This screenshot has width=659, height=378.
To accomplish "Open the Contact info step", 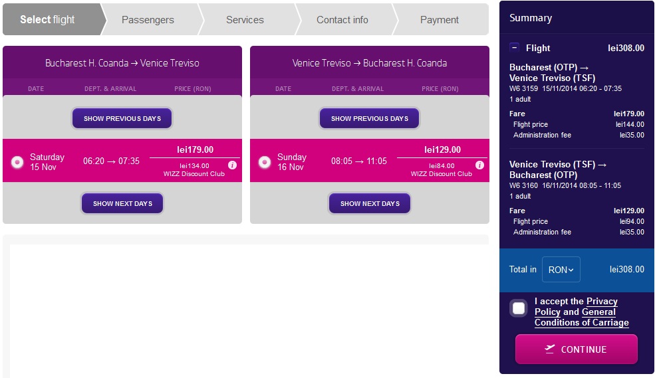I will tap(342, 20).
